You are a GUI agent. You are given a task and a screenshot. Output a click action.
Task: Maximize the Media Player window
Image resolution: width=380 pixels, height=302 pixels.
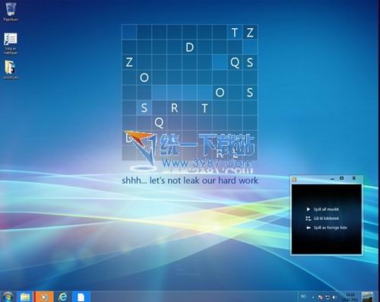click(x=341, y=178)
